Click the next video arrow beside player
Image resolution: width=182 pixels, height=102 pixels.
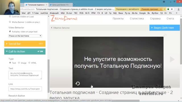172,59
